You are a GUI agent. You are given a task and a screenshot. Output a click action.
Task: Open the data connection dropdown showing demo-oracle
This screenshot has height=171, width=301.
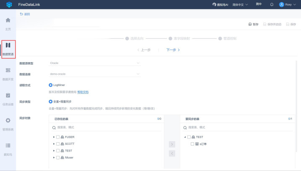coord(95,74)
